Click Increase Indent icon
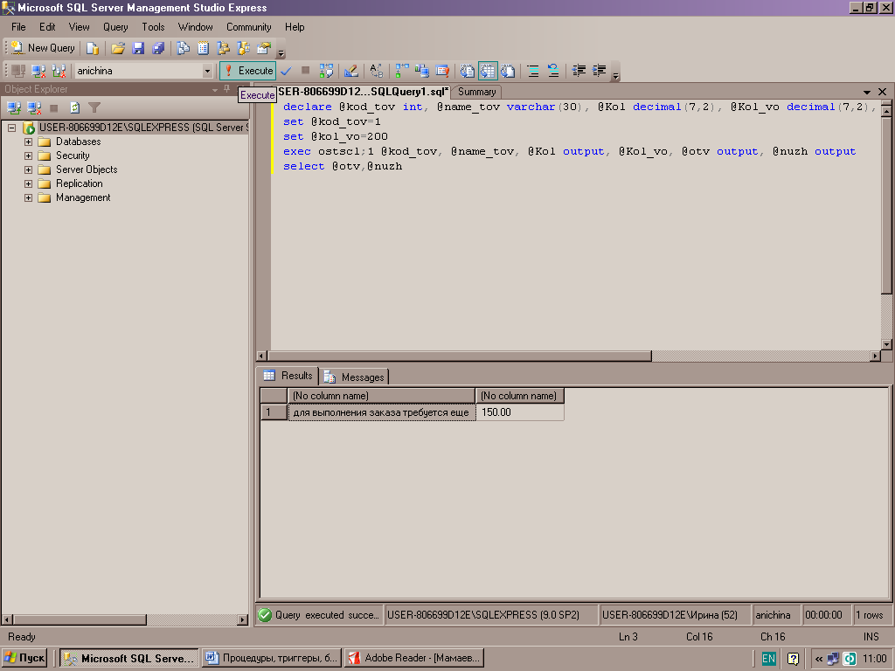Screen dimensions: 895x671 pos(599,71)
